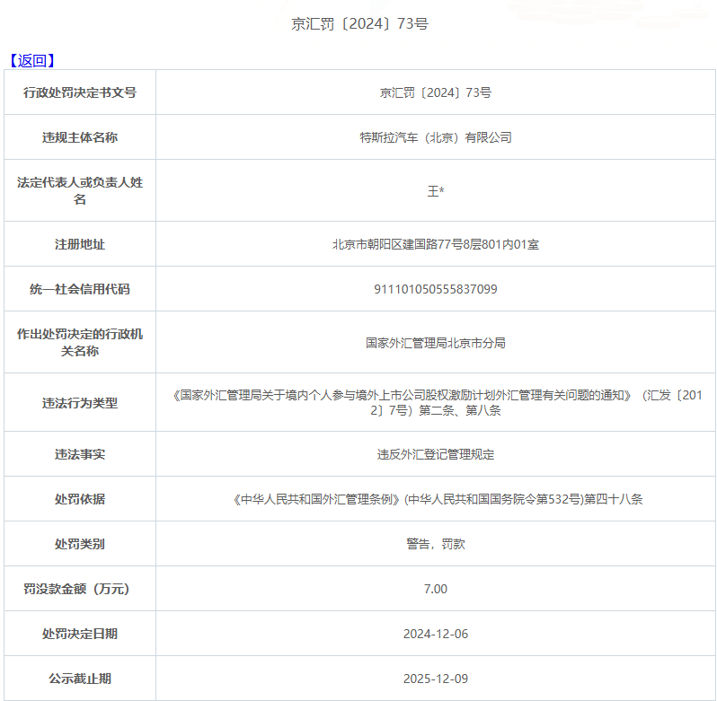This screenshot has width=717, height=701.
Task: Click the label 处罚类别
Action: [x=80, y=544]
